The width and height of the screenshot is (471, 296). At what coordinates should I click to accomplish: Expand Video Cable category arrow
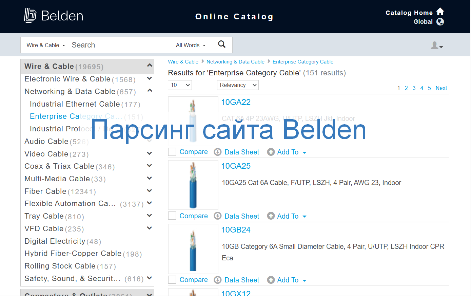149,153
